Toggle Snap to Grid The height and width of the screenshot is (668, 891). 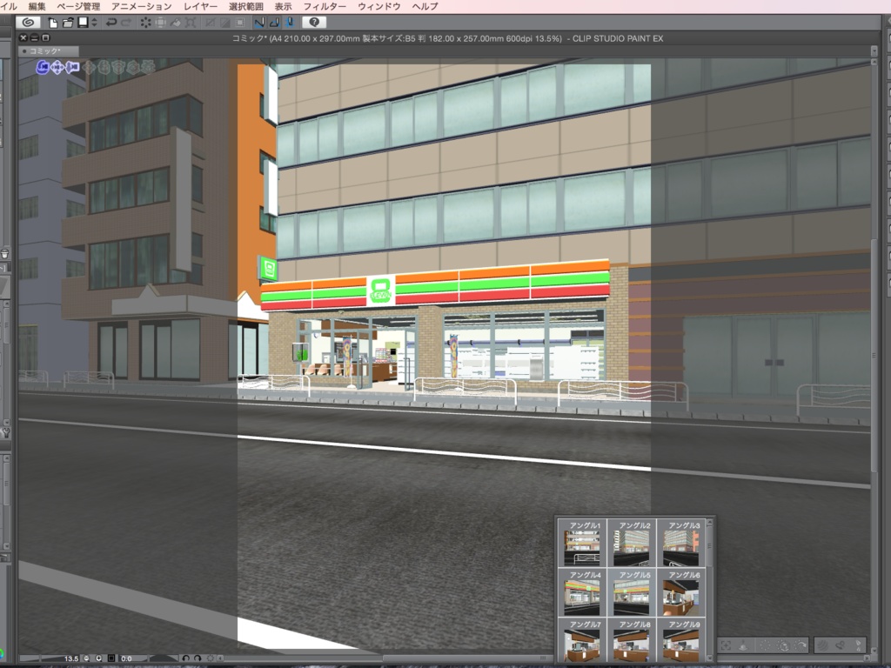pyautogui.click(x=289, y=23)
